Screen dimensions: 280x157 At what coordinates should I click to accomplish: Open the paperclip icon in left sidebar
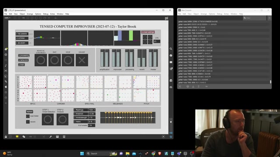pyautogui.click(x=6, y=82)
